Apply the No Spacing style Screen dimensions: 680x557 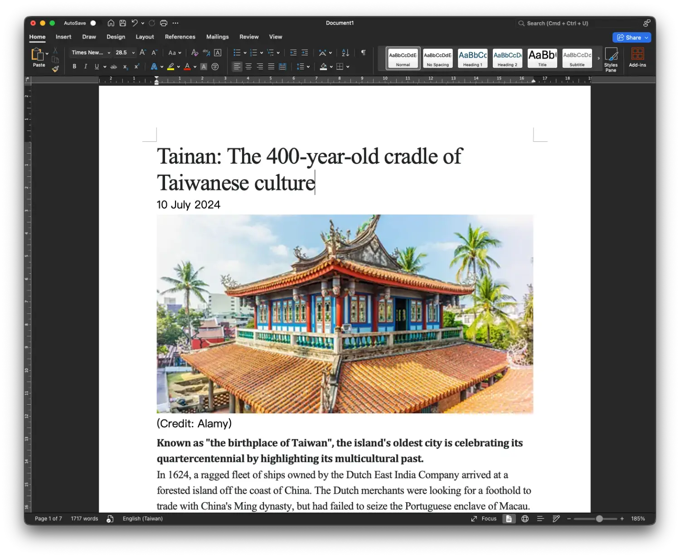(x=437, y=58)
